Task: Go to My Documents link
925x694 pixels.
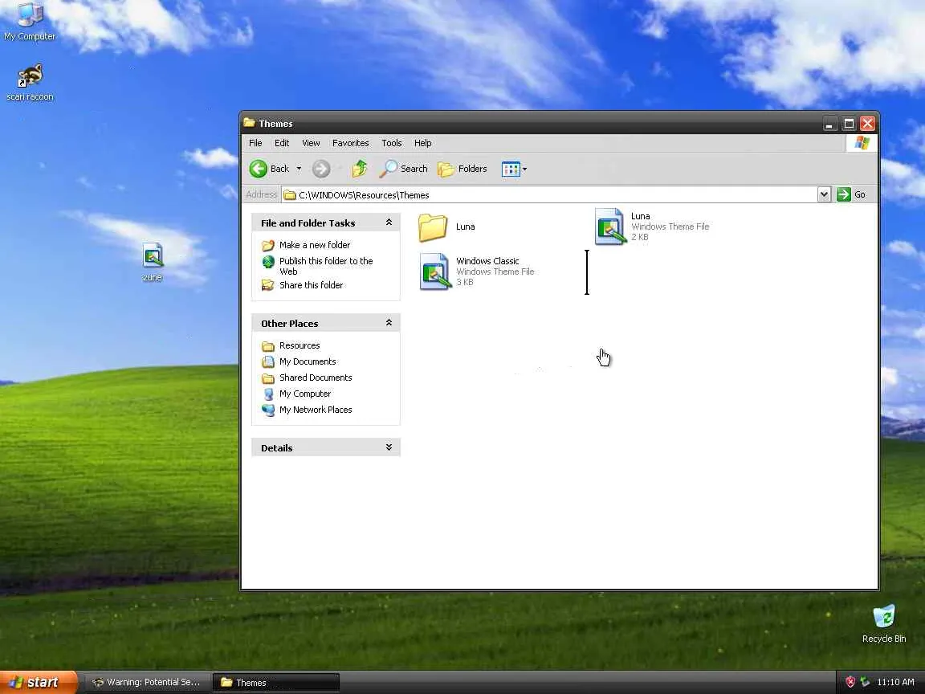Action: (308, 361)
